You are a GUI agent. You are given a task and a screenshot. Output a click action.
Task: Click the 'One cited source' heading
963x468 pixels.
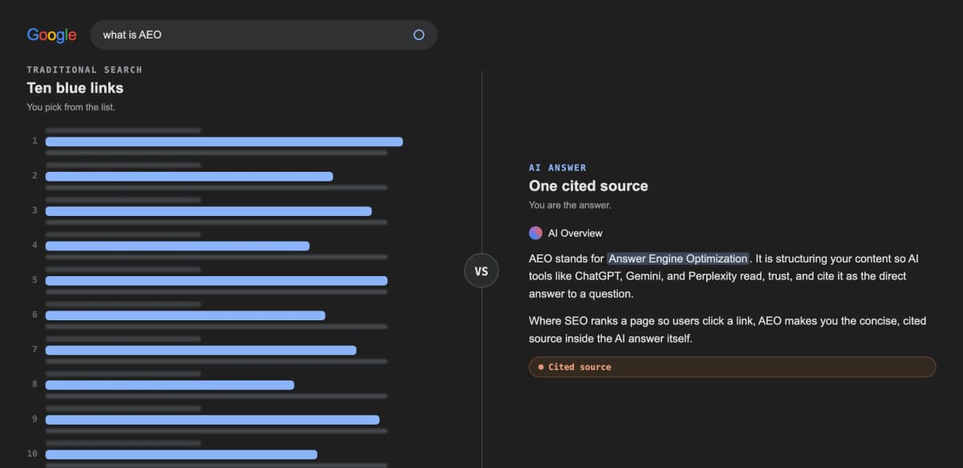[588, 186]
